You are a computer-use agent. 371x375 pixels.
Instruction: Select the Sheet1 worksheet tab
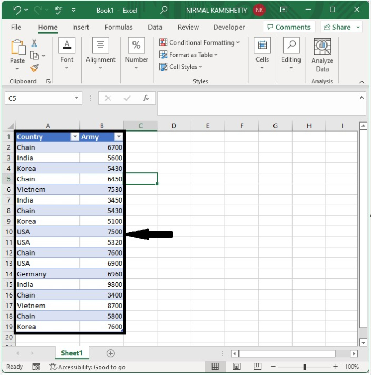pos(72,353)
